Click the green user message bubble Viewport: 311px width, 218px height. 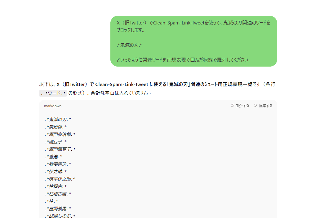click(x=193, y=41)
